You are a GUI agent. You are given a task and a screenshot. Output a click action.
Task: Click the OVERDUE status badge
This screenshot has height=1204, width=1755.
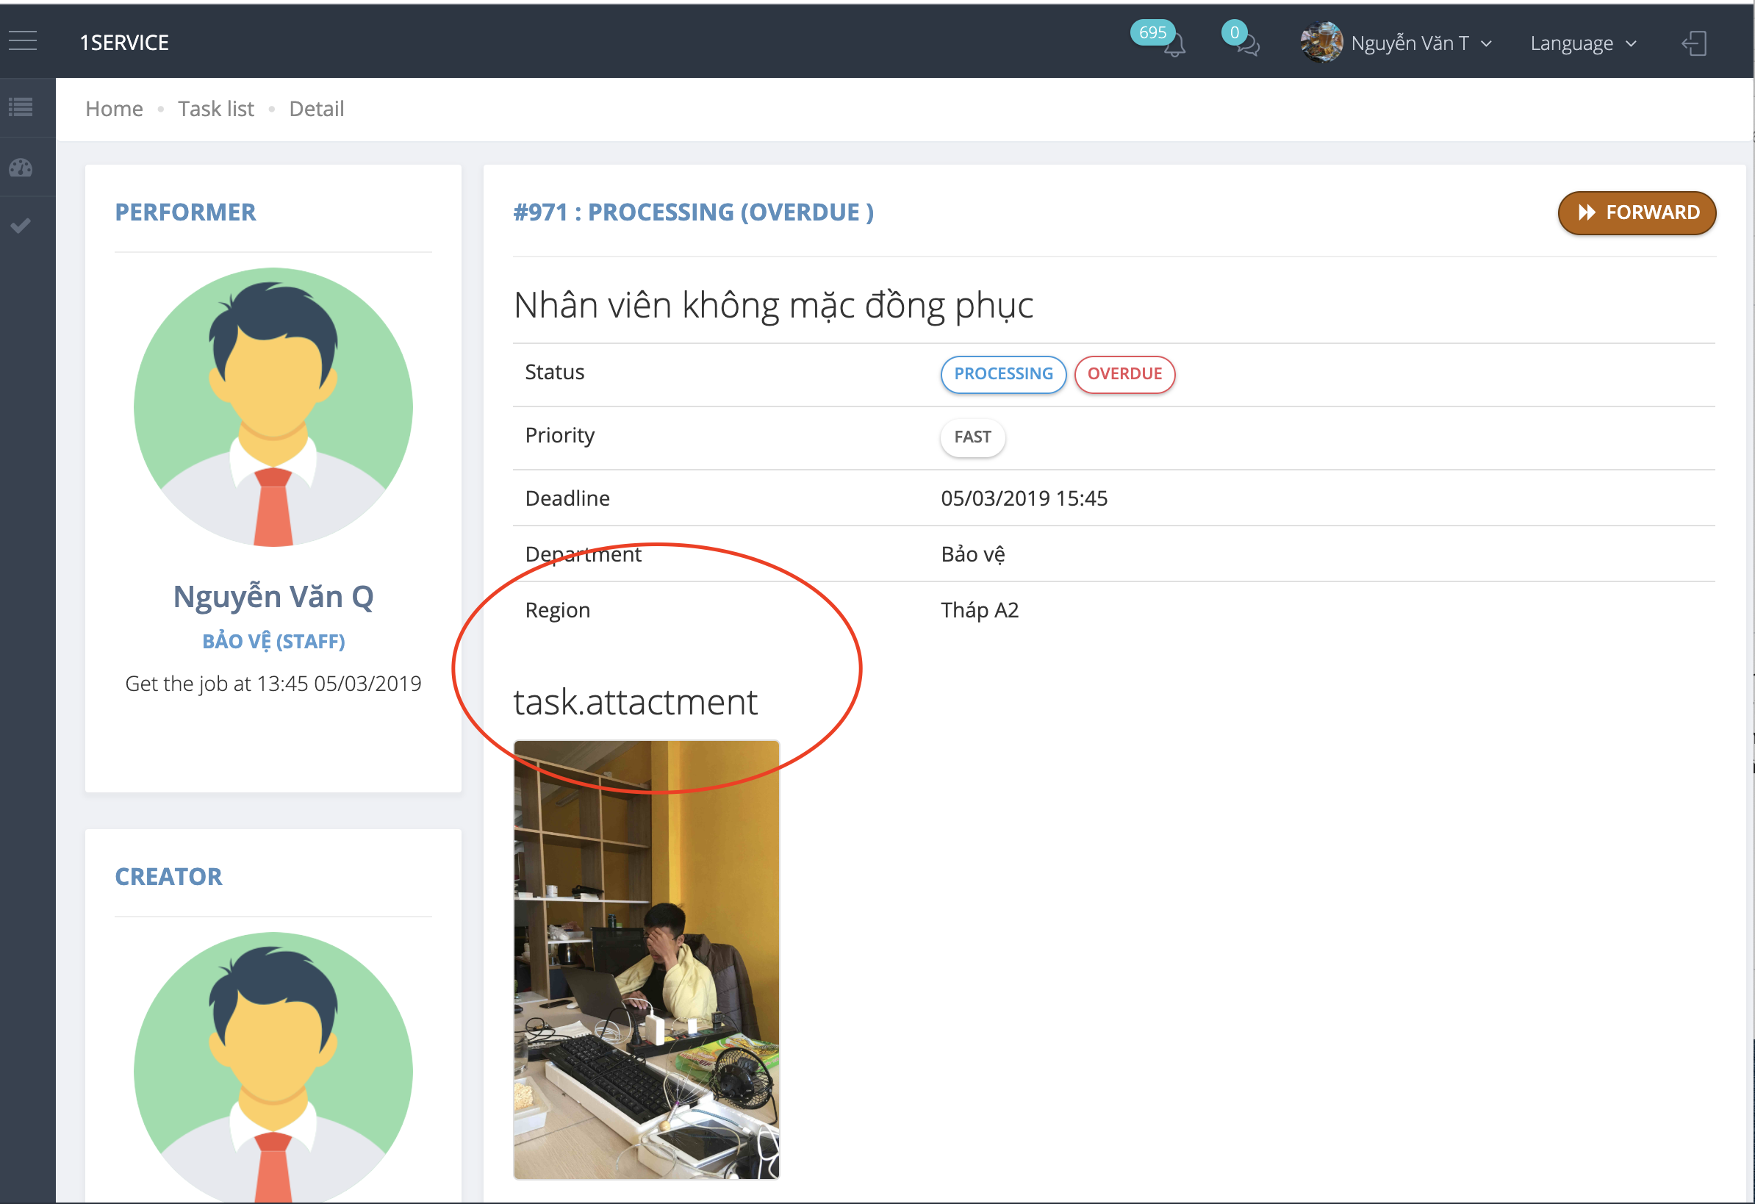pos(1124,374)
